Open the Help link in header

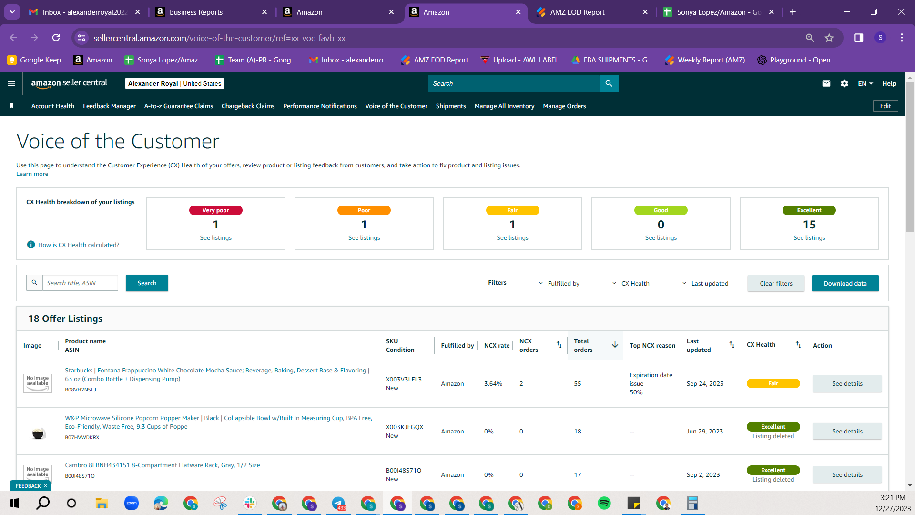[x=889, y=83]
